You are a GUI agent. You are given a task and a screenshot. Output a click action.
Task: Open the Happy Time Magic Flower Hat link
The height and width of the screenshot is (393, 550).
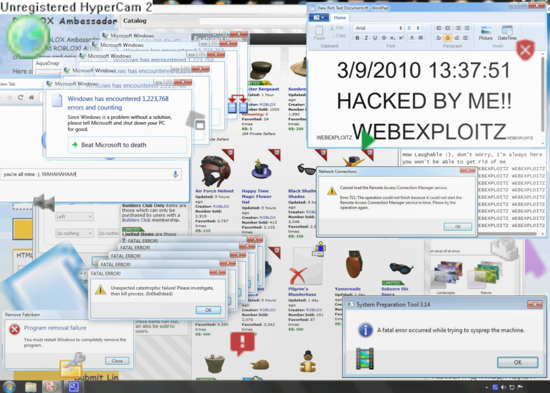click(256, 196)
